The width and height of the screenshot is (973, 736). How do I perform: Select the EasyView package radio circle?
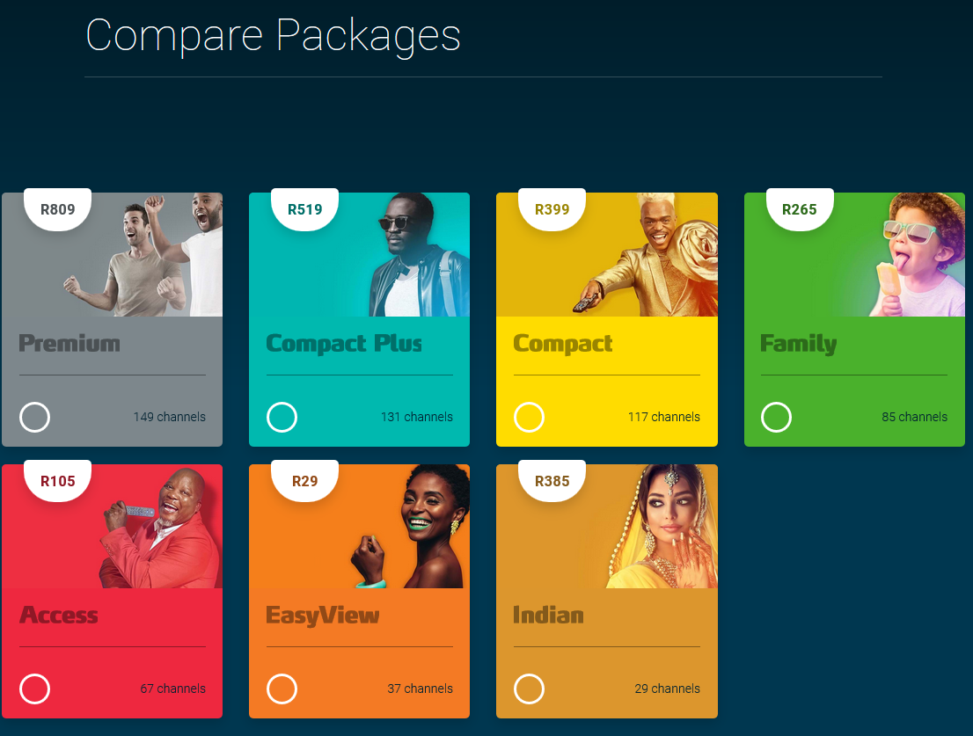click(282, 689)
